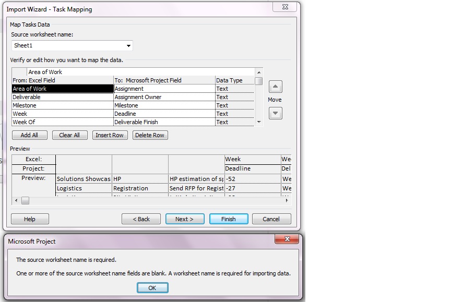The image size is (451, 302).
Task: Click the Data Type column header
Action: [235, 80]
